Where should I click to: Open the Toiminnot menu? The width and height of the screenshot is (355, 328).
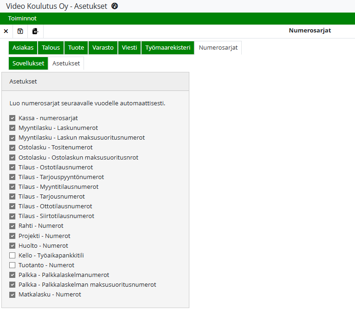click(x=22, y=18)
